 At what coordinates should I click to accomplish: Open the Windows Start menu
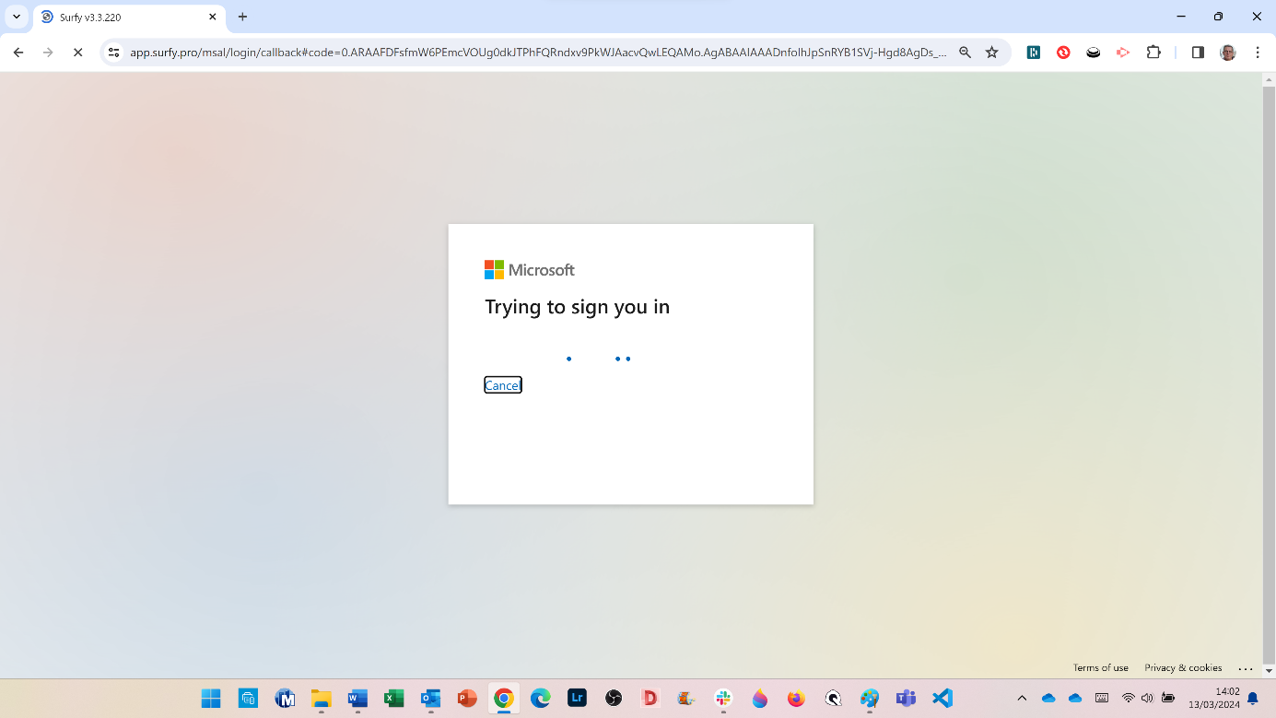click(211, 698)
